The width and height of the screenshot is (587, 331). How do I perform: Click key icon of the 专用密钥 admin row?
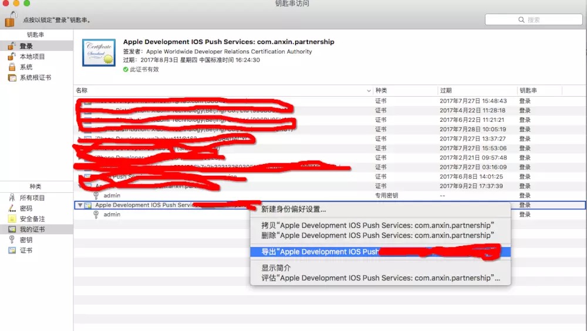click(96, 196)
